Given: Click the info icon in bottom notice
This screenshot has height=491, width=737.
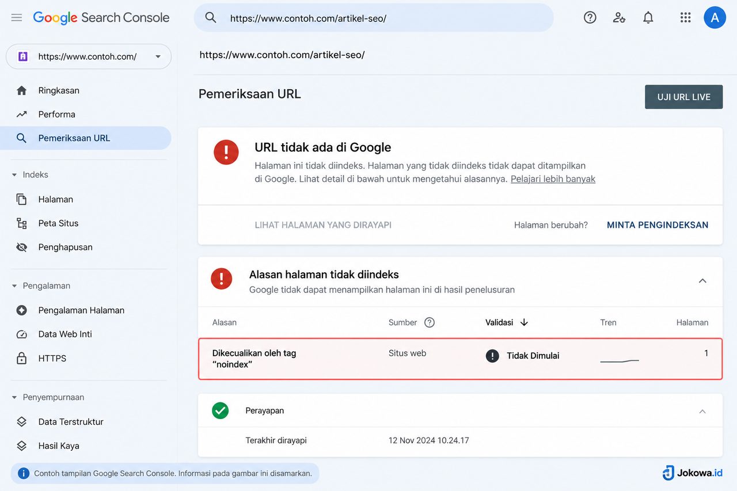Looking at the screenshot, I should click(24, 474).
